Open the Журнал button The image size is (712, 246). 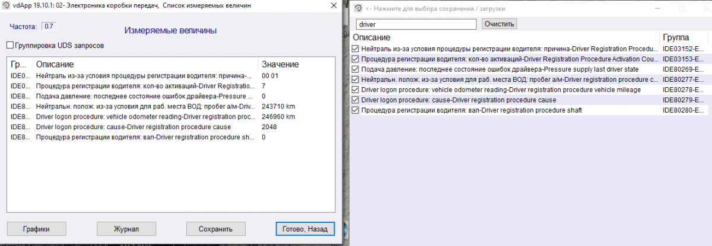pos(126,229)
